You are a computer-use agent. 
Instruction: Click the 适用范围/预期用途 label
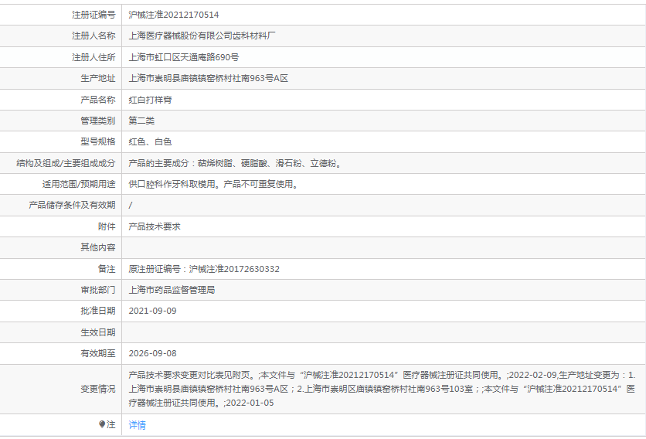(x=79, y=184)
